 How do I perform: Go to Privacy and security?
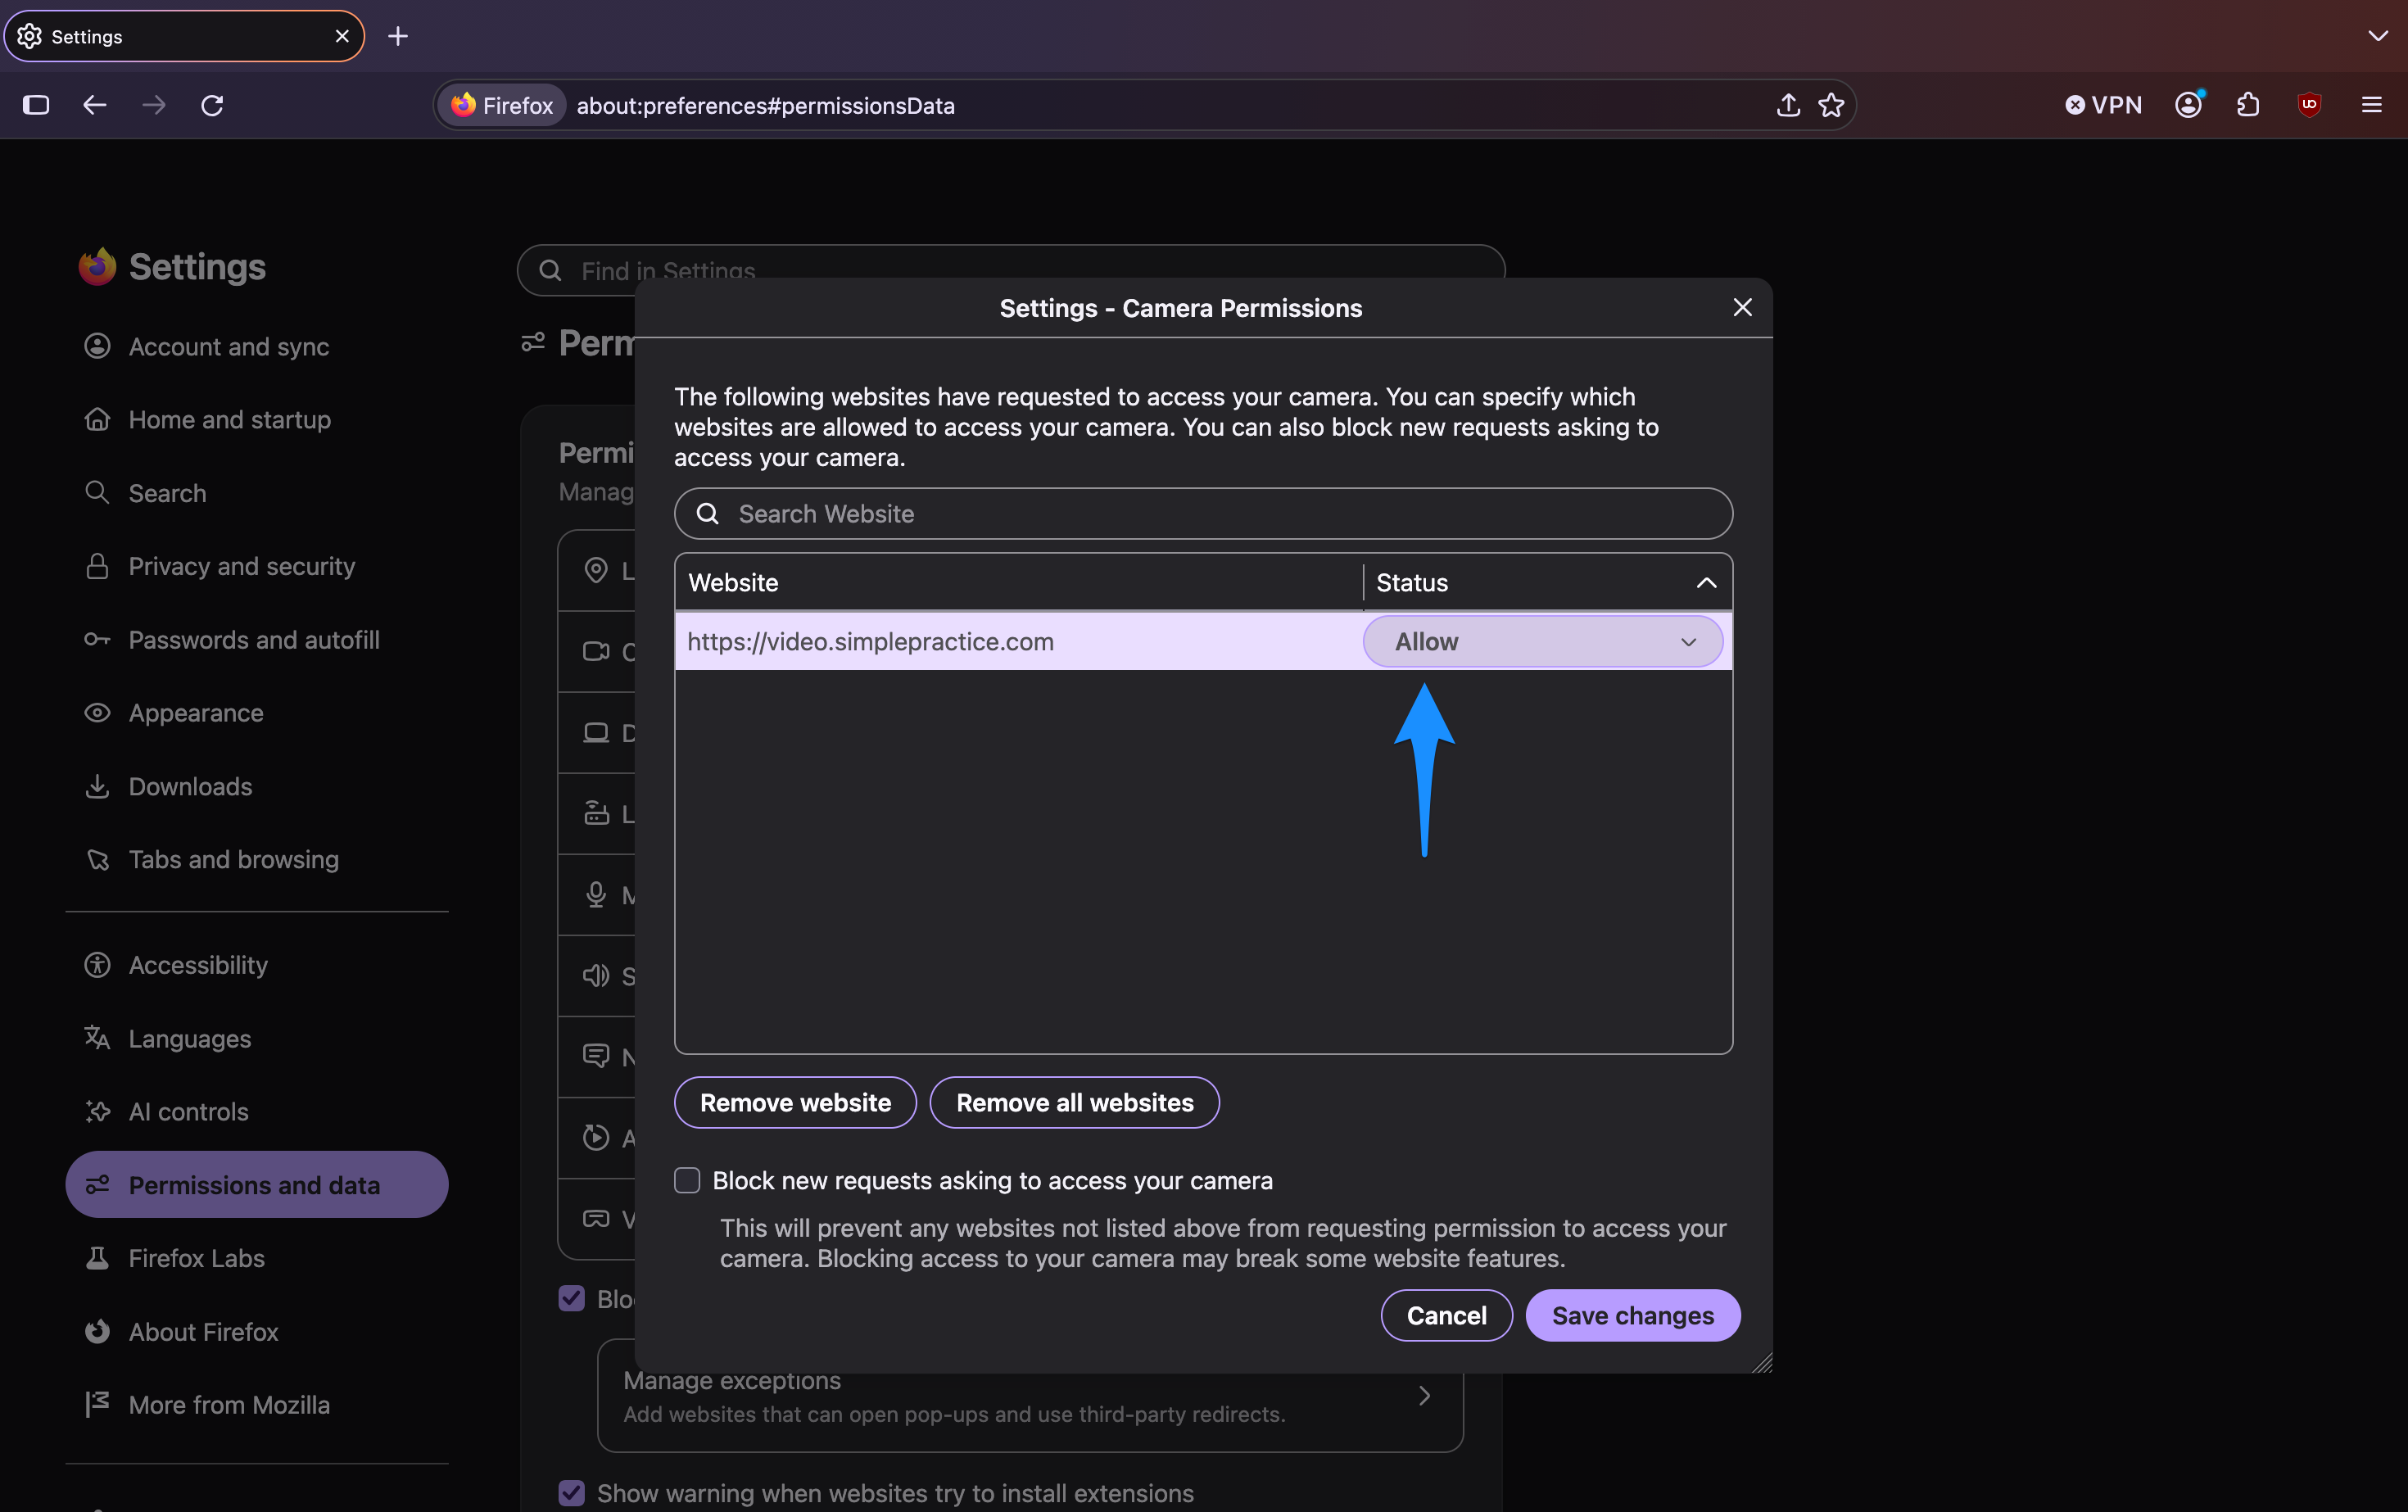click(x=256, y=567)
